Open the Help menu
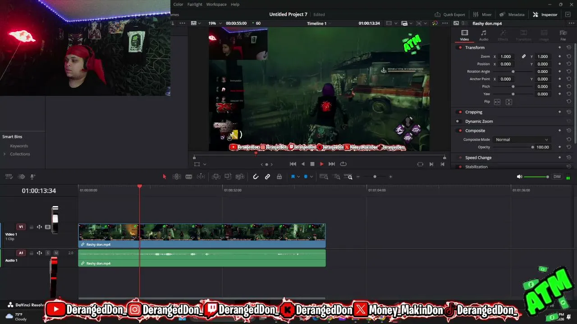 click(x=235, y=4)
